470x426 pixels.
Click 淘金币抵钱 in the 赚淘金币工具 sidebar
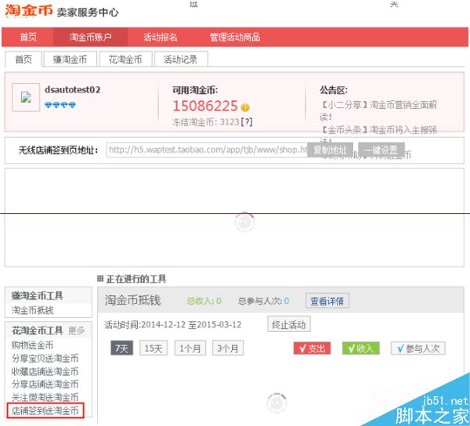[33, 310]
